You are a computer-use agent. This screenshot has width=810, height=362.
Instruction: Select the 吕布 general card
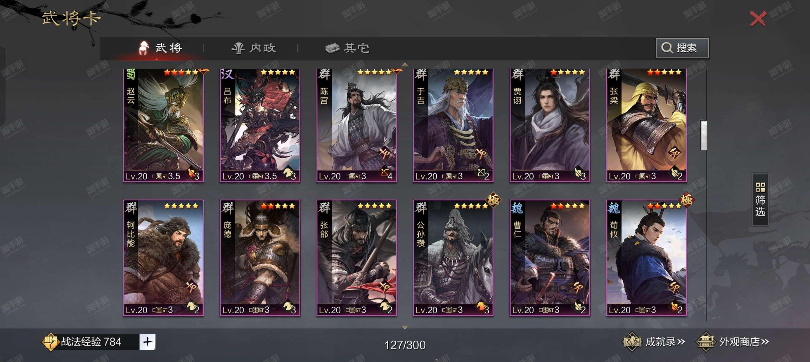pyautogui.click(x=260, y=125)
